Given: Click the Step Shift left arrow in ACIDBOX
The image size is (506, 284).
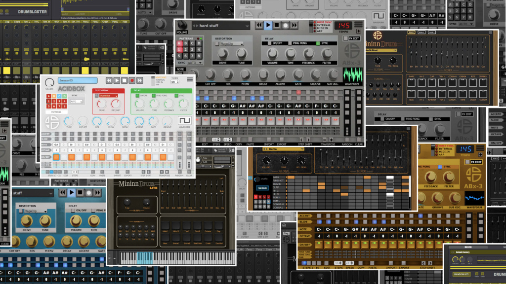Looking at the screenshot, I should coord(144,172).
